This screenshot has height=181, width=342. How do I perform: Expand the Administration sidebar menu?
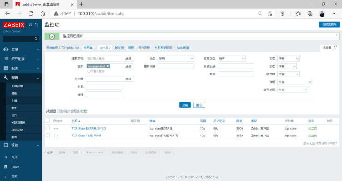[21, 145]
